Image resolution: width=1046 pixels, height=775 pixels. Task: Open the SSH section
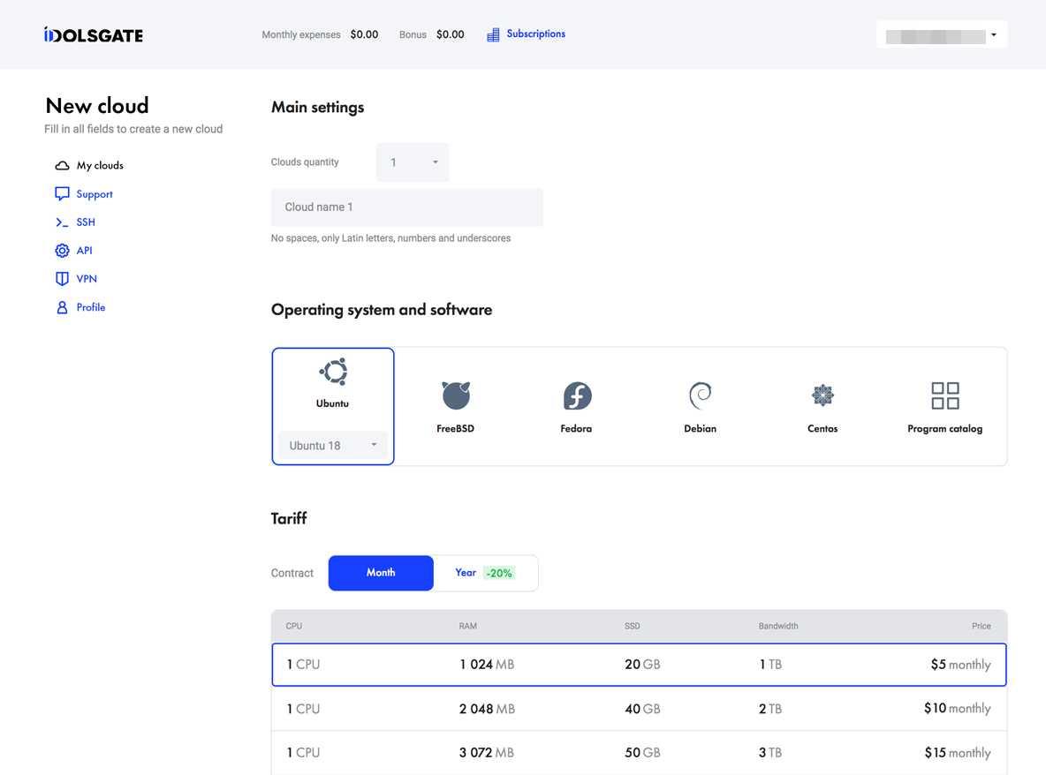(86, 222)
